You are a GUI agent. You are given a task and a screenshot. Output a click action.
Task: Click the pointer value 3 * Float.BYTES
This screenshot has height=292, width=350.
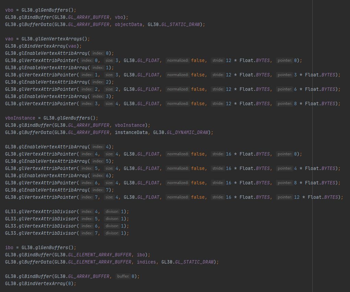tap(314, 75)
